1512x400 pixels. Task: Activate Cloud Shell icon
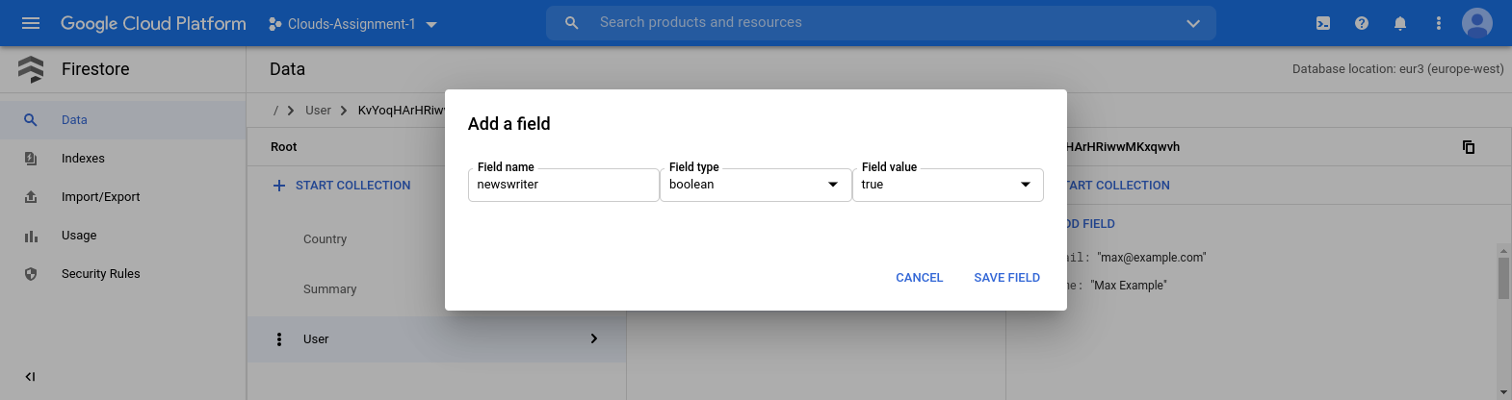1323,23
